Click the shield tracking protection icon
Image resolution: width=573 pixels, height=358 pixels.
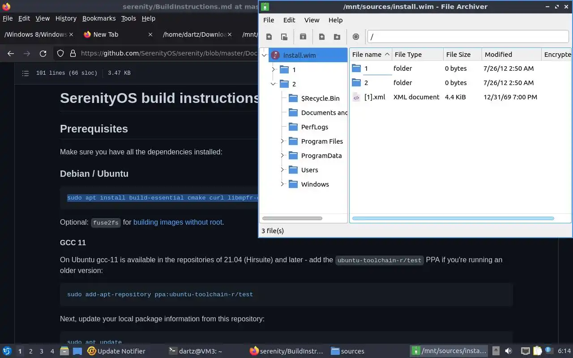pyautogui.click(x=60, y=53)
